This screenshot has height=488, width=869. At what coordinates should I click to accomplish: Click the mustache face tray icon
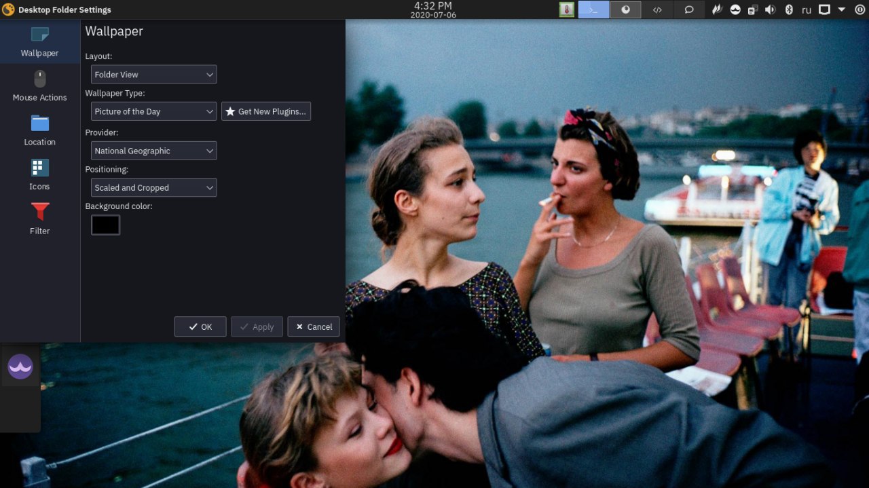pos(735,10)
